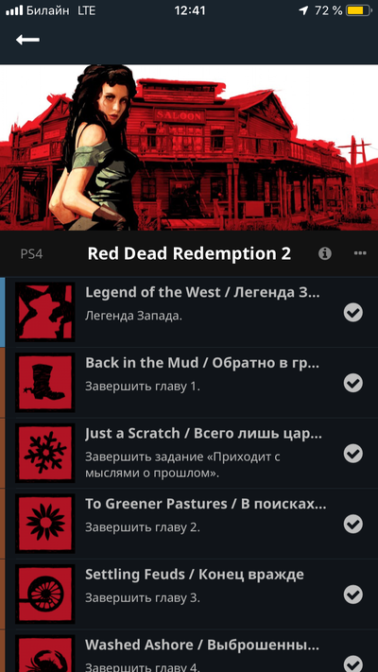Tap the Back in the Mud boot icon
This screenshot has height=672, width=378.
click(x=45, y=382)
